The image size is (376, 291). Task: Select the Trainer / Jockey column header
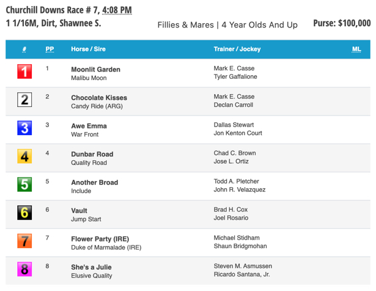237,49
